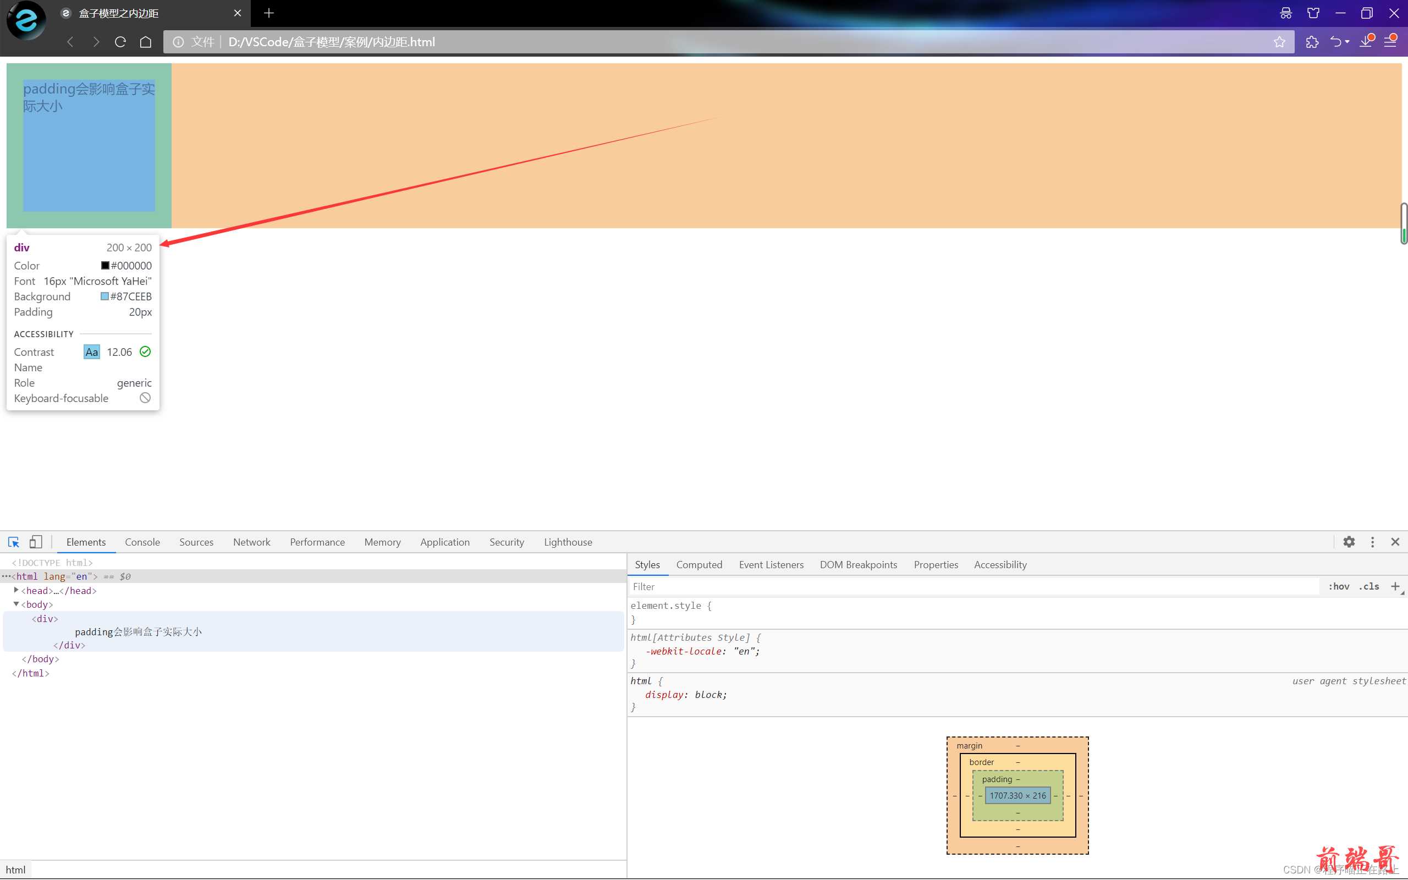This screenshot has height=880, width=1408.
Task: Click the :hov pseudo-class toggle
Action: [1340, 587]
